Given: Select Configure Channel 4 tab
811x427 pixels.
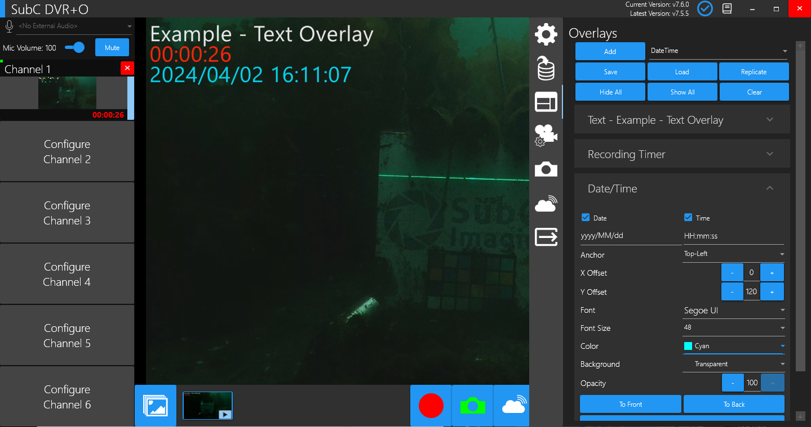Looking at the screenshot, I should click(x=67, y=275).
